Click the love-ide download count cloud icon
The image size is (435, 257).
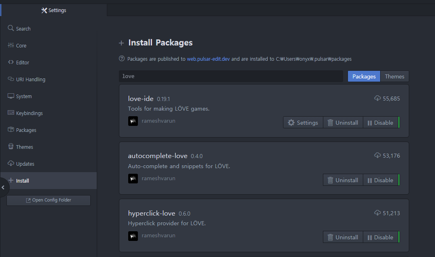tap(377, 98)
